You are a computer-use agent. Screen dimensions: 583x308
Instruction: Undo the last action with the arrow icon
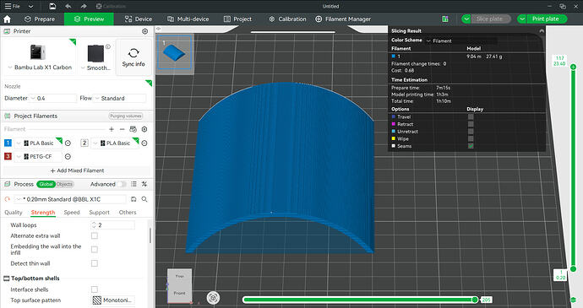(x=68, y=6)
